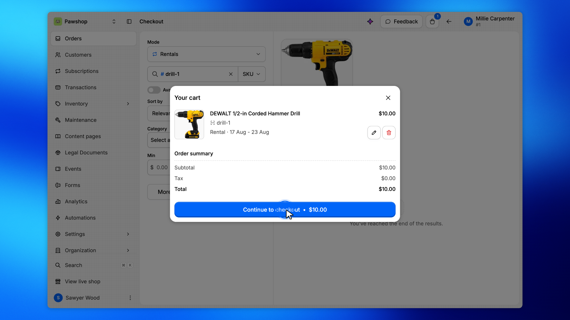
Task: Expand the Inventory submenu
Action: [128, 104]
